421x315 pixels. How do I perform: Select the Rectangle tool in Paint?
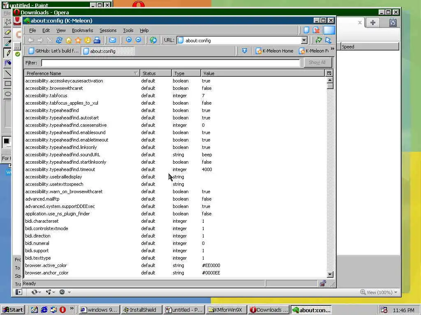8,84
